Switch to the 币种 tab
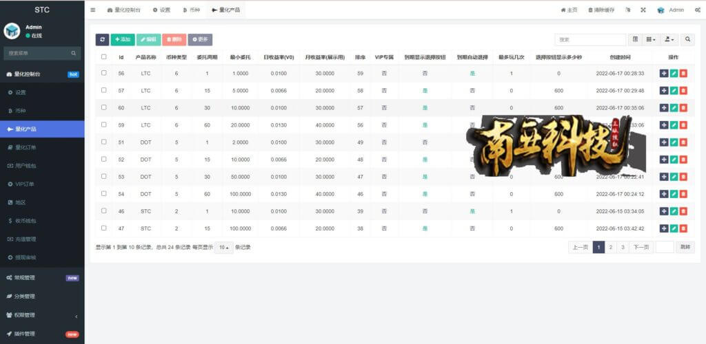Screen dimensions: 706x344 point(192,10)
